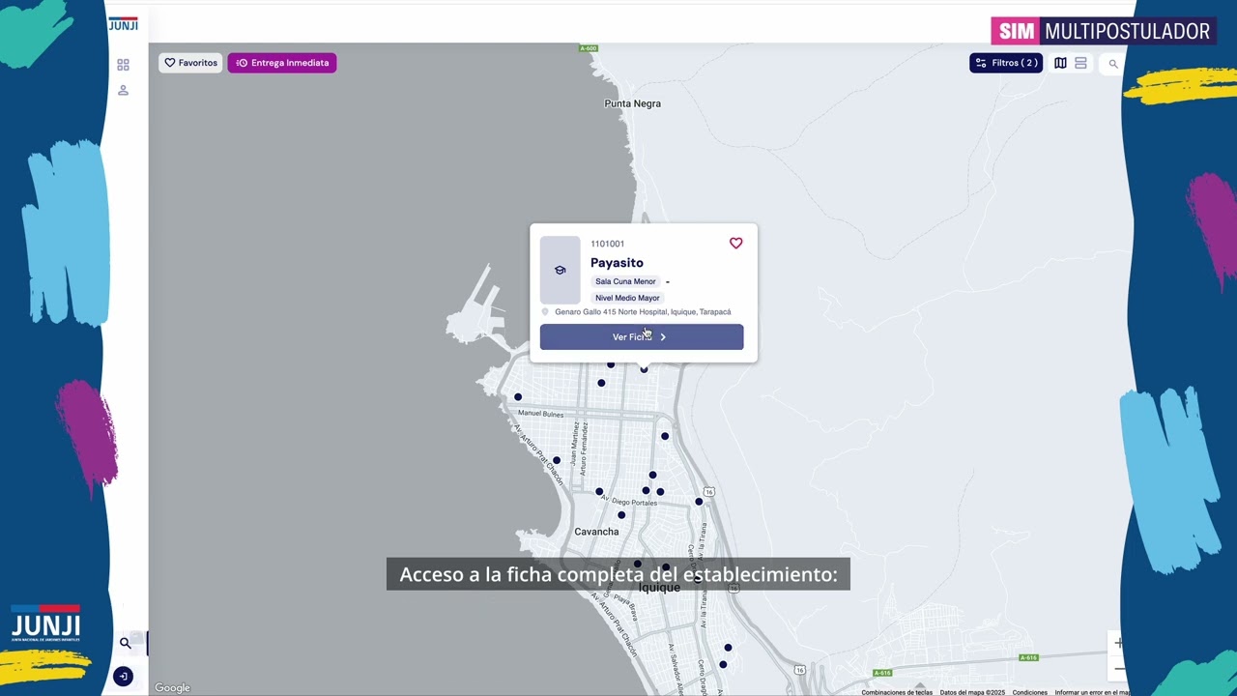Open the user profile icon in sidebar

pyautogui.click(x=123, y=90)
